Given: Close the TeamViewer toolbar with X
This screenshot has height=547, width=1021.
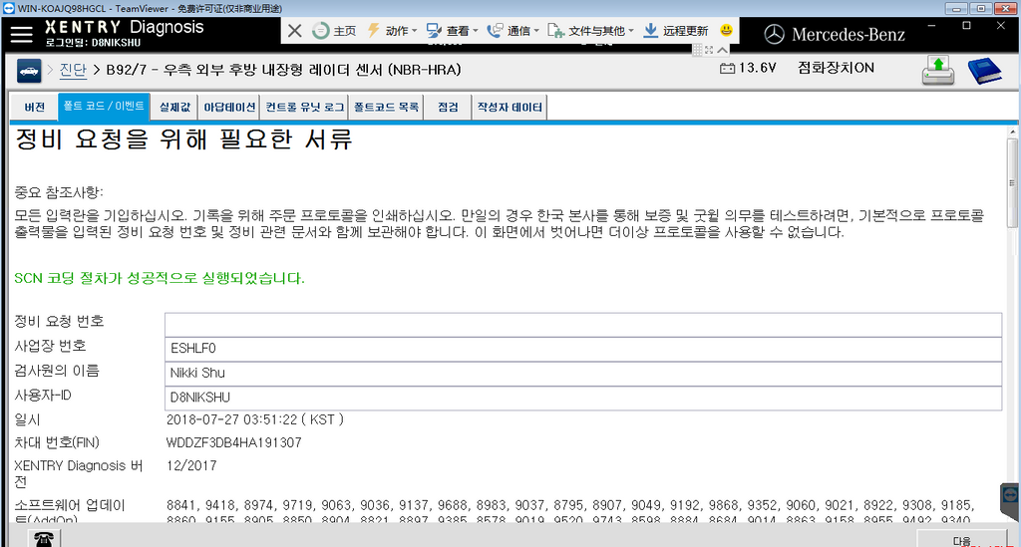Looking at the screenshot, I should coord(294,31).
